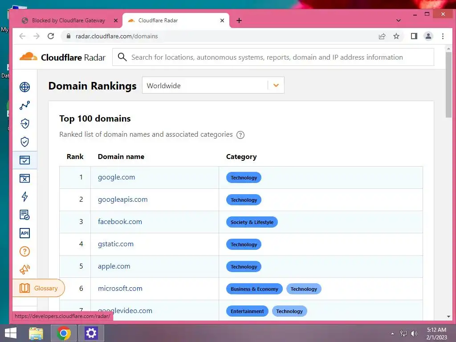
Task: Open the shield checkmark security sidebar icon
Action: click(25, 142)
